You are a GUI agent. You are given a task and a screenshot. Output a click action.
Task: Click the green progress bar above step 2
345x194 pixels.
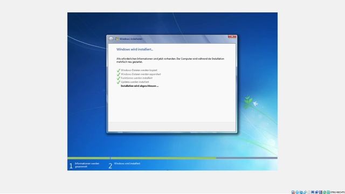pos(163,158)
